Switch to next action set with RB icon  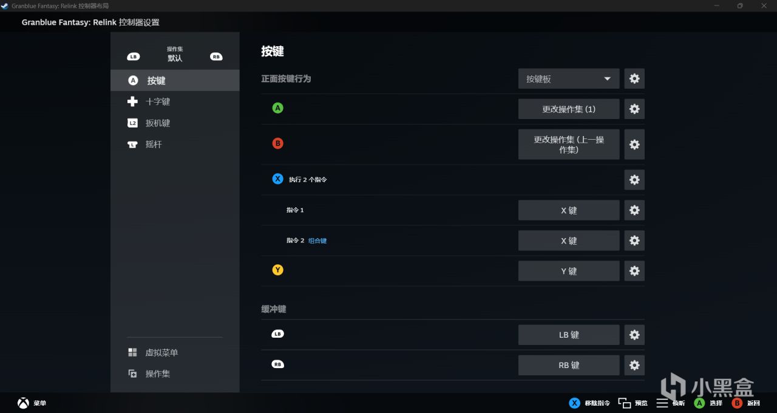(216, 56)
